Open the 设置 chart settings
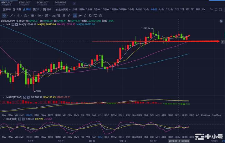 (x=17, y=9)
